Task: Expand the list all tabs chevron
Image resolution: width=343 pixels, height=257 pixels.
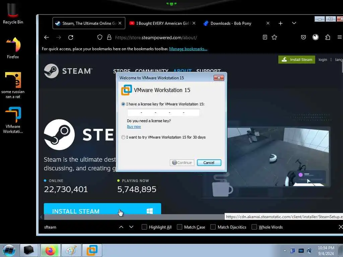Action: [x=294, y=23]
